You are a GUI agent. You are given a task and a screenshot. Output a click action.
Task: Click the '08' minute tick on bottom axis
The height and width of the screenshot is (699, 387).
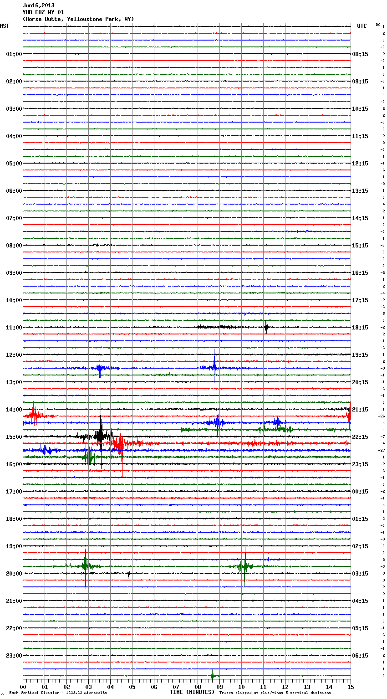pyautogui.click(x=198, y=687)
